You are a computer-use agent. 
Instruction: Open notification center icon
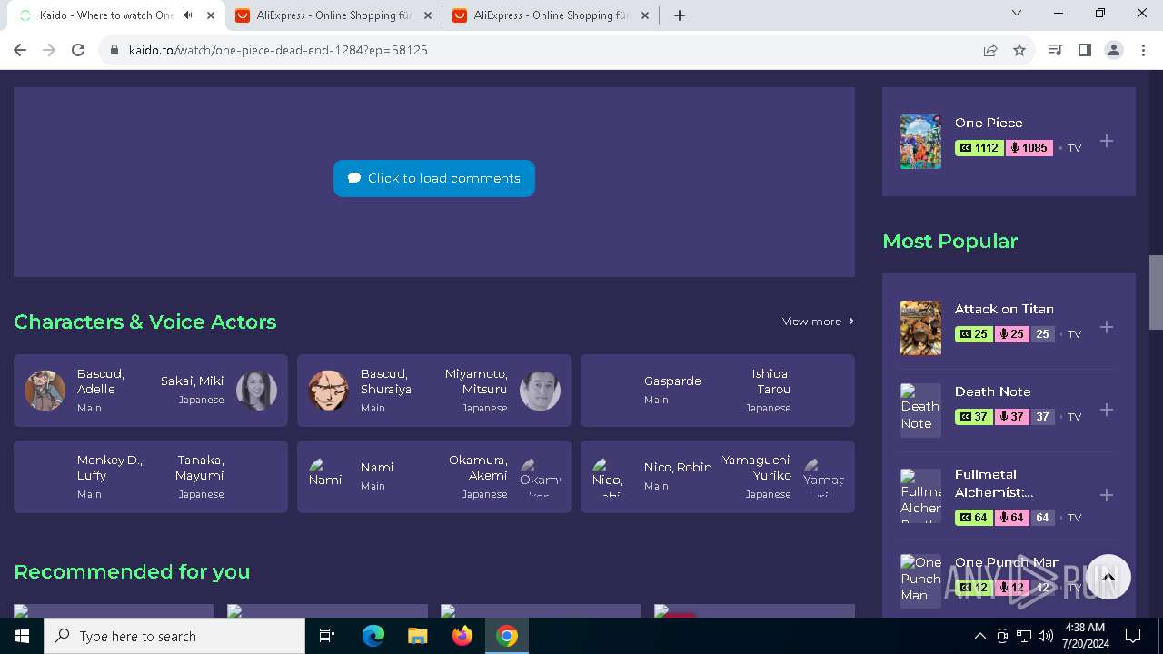point(1133,636)
